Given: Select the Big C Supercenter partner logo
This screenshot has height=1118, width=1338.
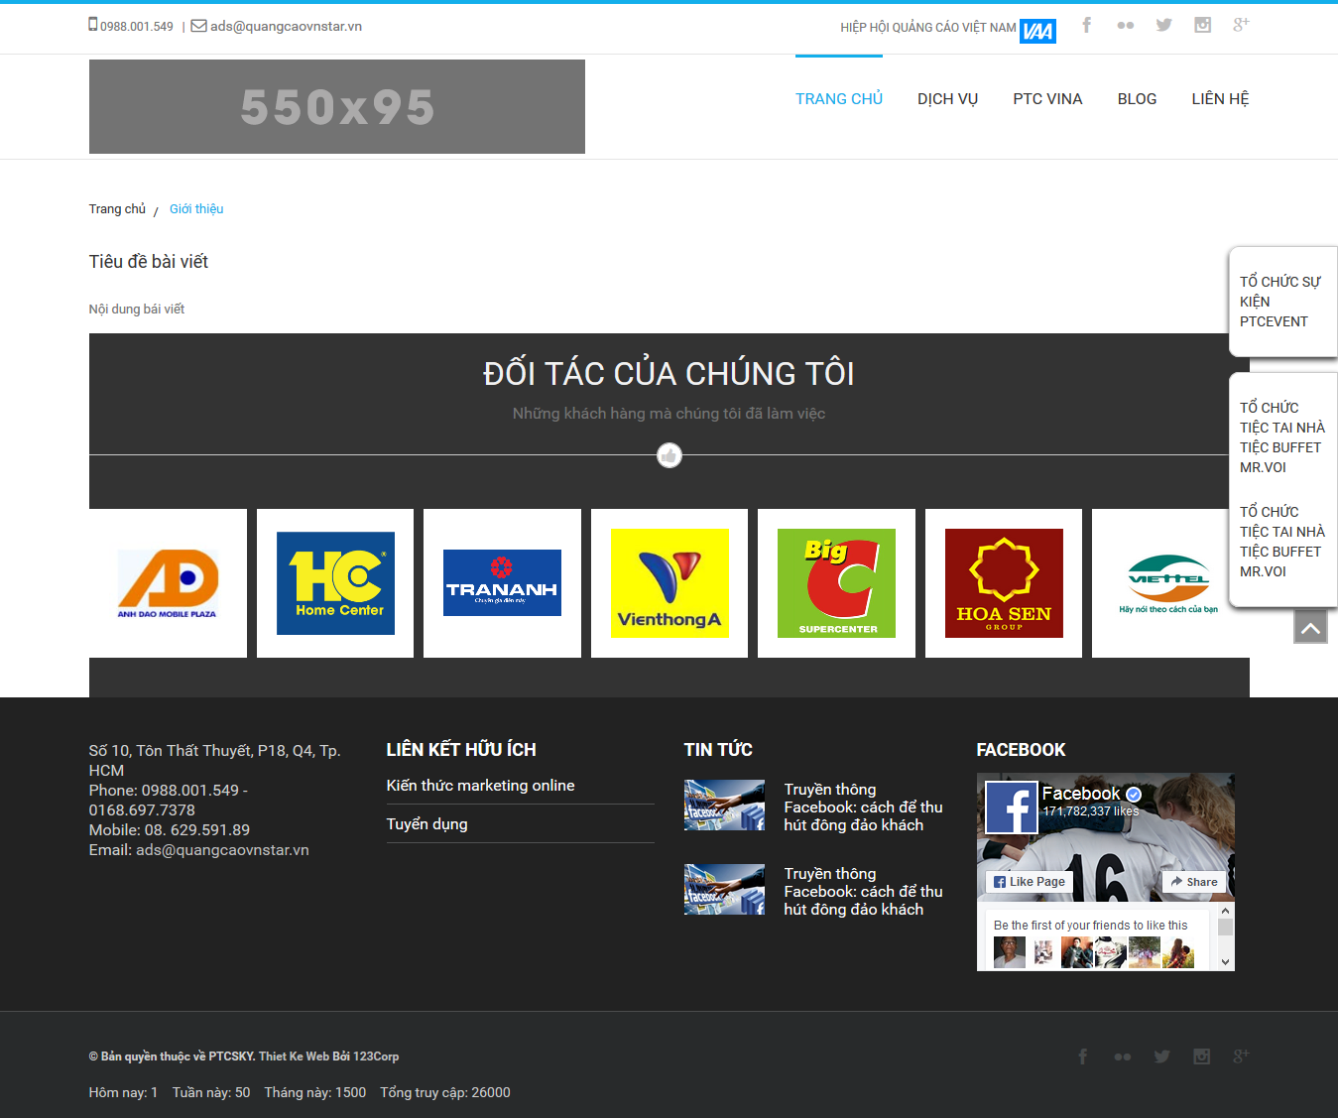Looking at the screenshot, I should tap(836, 583).
